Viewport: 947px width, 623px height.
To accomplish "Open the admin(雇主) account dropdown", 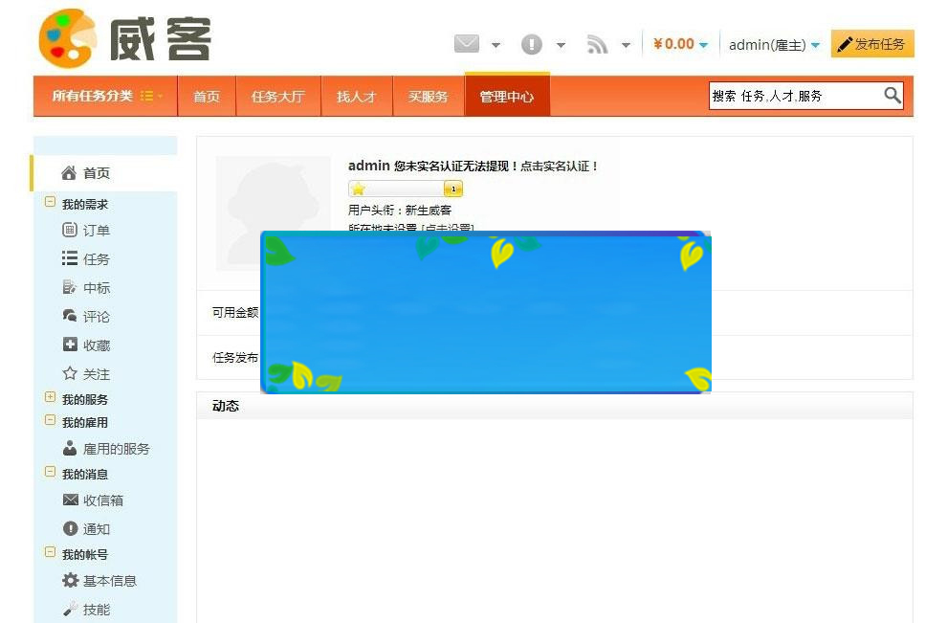I will [770, 42].
